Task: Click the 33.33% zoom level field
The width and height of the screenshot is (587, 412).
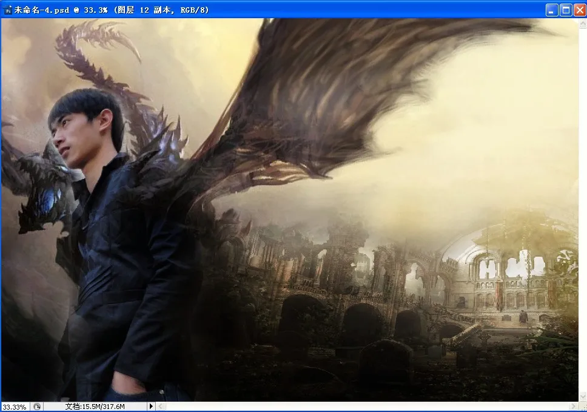Action: tap(15, 407)
